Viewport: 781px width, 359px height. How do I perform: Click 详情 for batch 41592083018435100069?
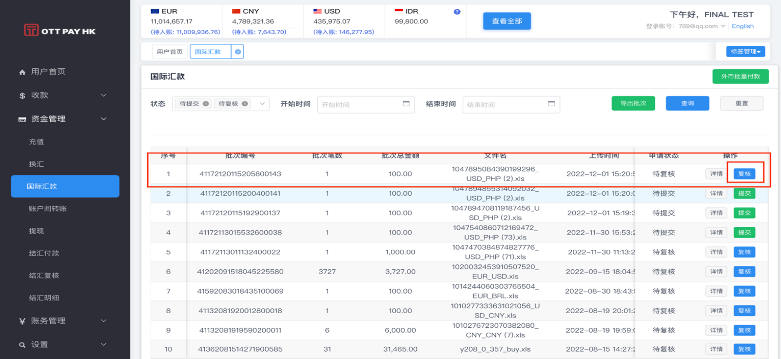coord(716,291)
